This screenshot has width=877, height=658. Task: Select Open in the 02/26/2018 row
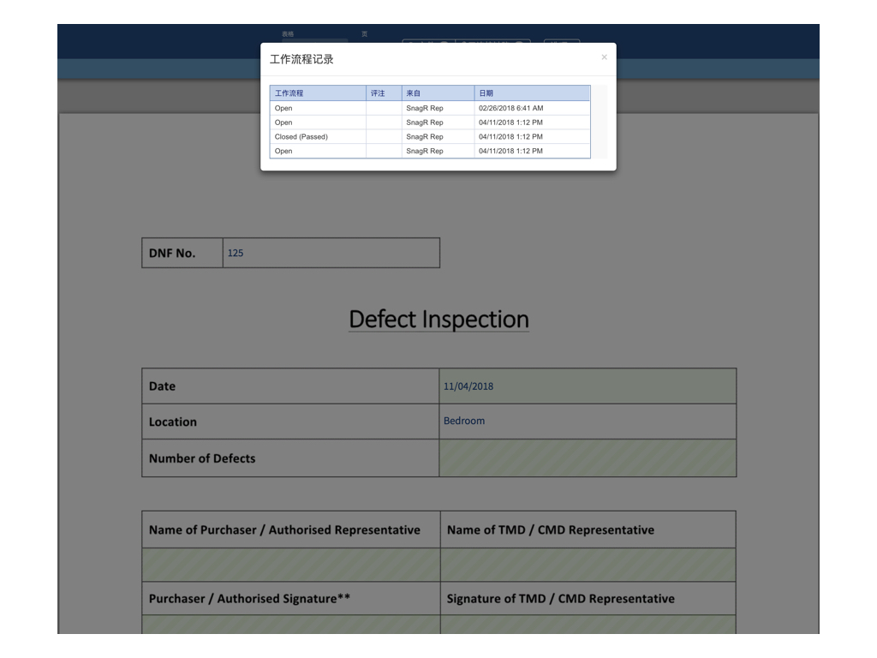coord(318,108)
